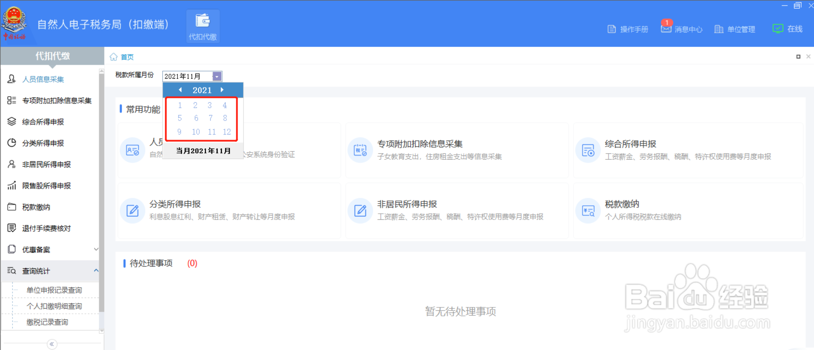Image resolution: width=814 pixels, height=350 pixels.
Task: Open the 代扣代缴 wallet icon in header
Action: (203, 21)
